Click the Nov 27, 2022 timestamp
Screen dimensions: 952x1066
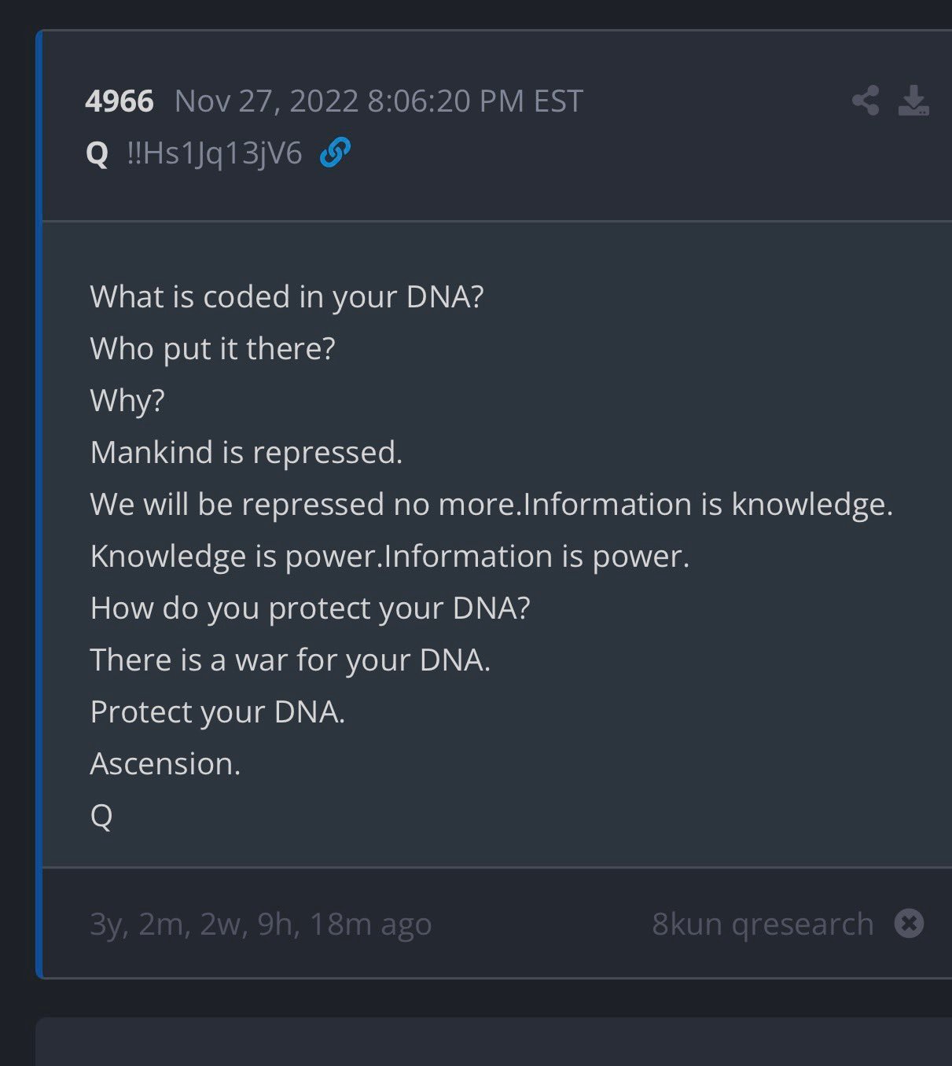[378, 101]
